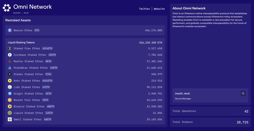Click the oETH ticker badge
The image size is (254, 131).
coord(48,94)
